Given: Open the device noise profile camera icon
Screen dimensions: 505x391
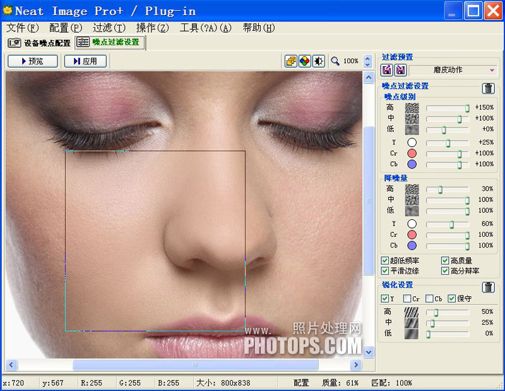Looking at the screenshot, I should point(14,43).
